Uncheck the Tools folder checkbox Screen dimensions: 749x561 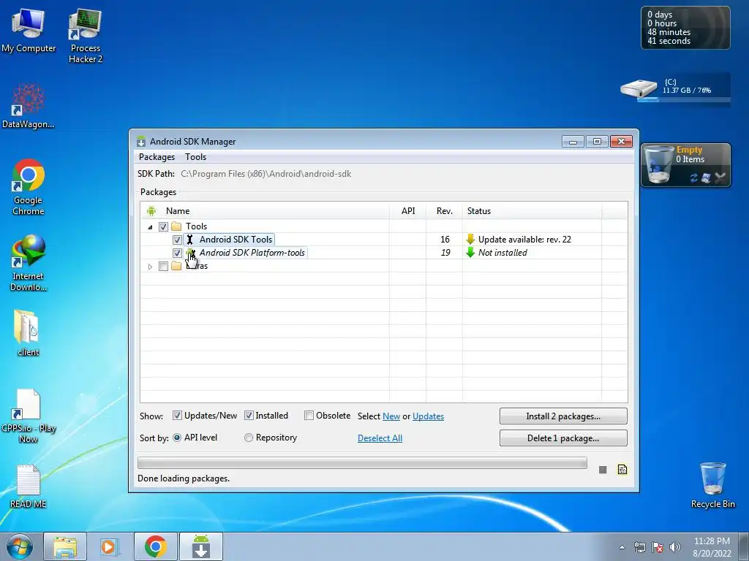click(163, 226)
